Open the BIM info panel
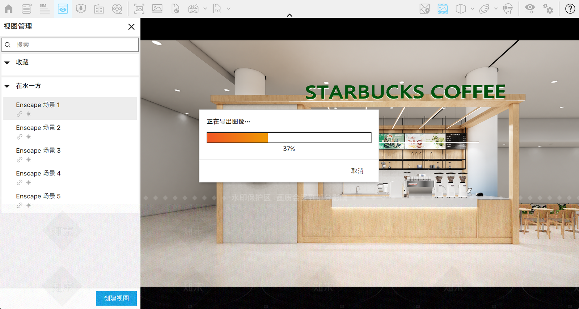This screenshot has height=309, width=579. click(45, 9)
